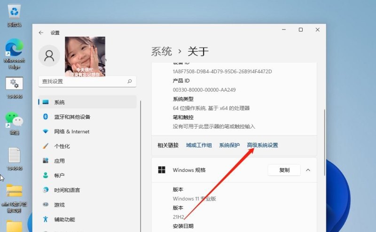The height and width of the screenshot is (232, 376).
Task: Open 帐户 settings page
Action: pyautogui.click(x=87, y=175)
